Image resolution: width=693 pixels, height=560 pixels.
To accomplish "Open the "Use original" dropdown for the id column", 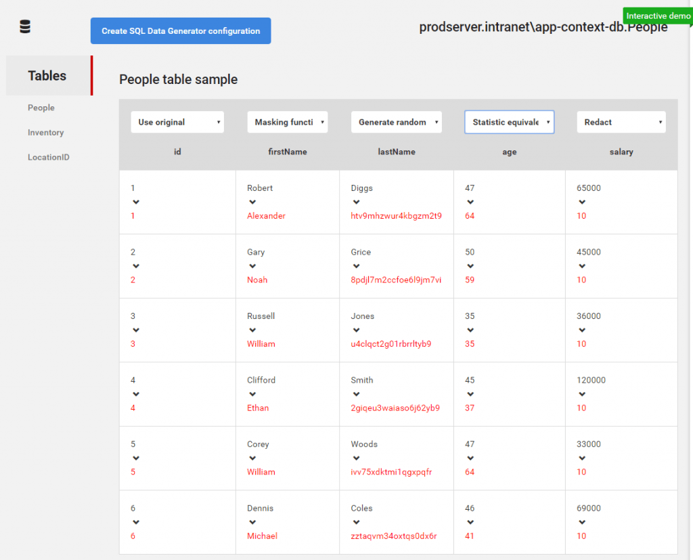I will point(177,122).
